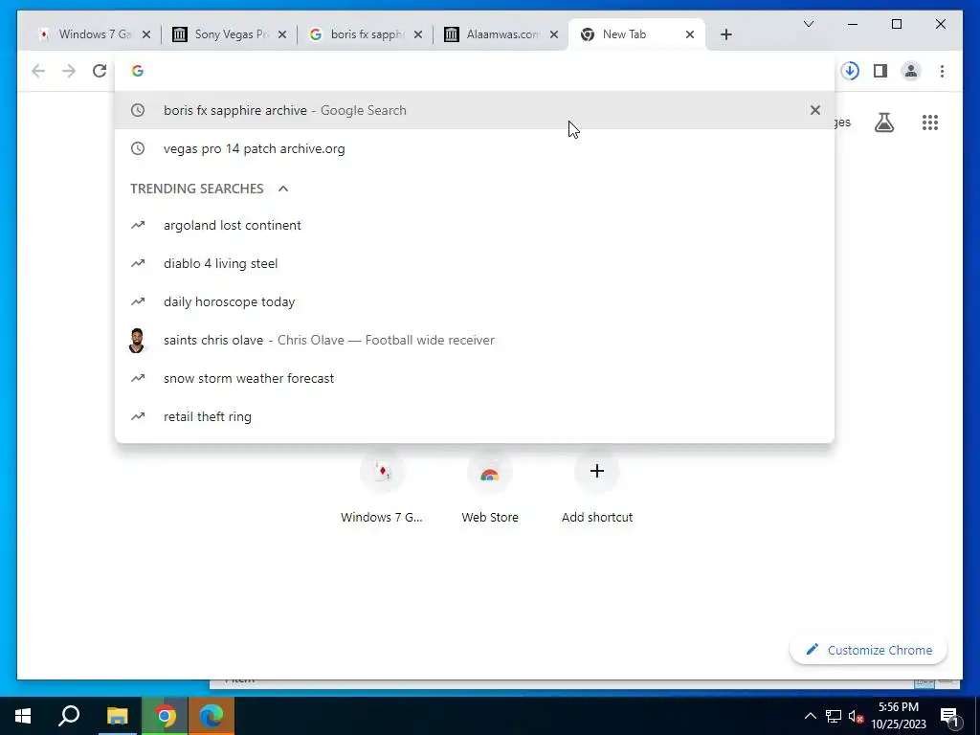The height and width of the screenshot is (735, 980).
Task: Show hidden system tray icons
Action: pos(810,716)
